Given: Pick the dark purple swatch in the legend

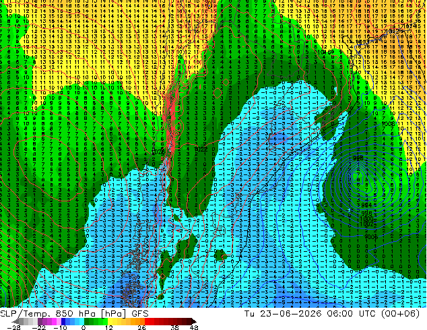Looking at the screenshot, I should tap(40, 321).
